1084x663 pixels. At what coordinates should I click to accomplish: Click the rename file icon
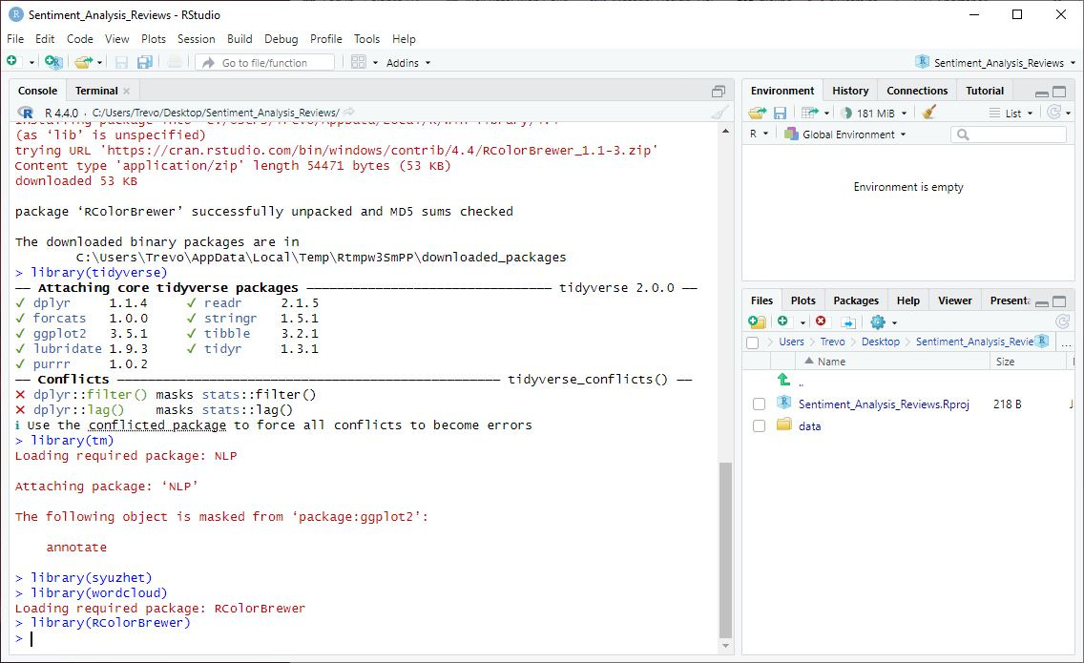click(x=848, y=322)
